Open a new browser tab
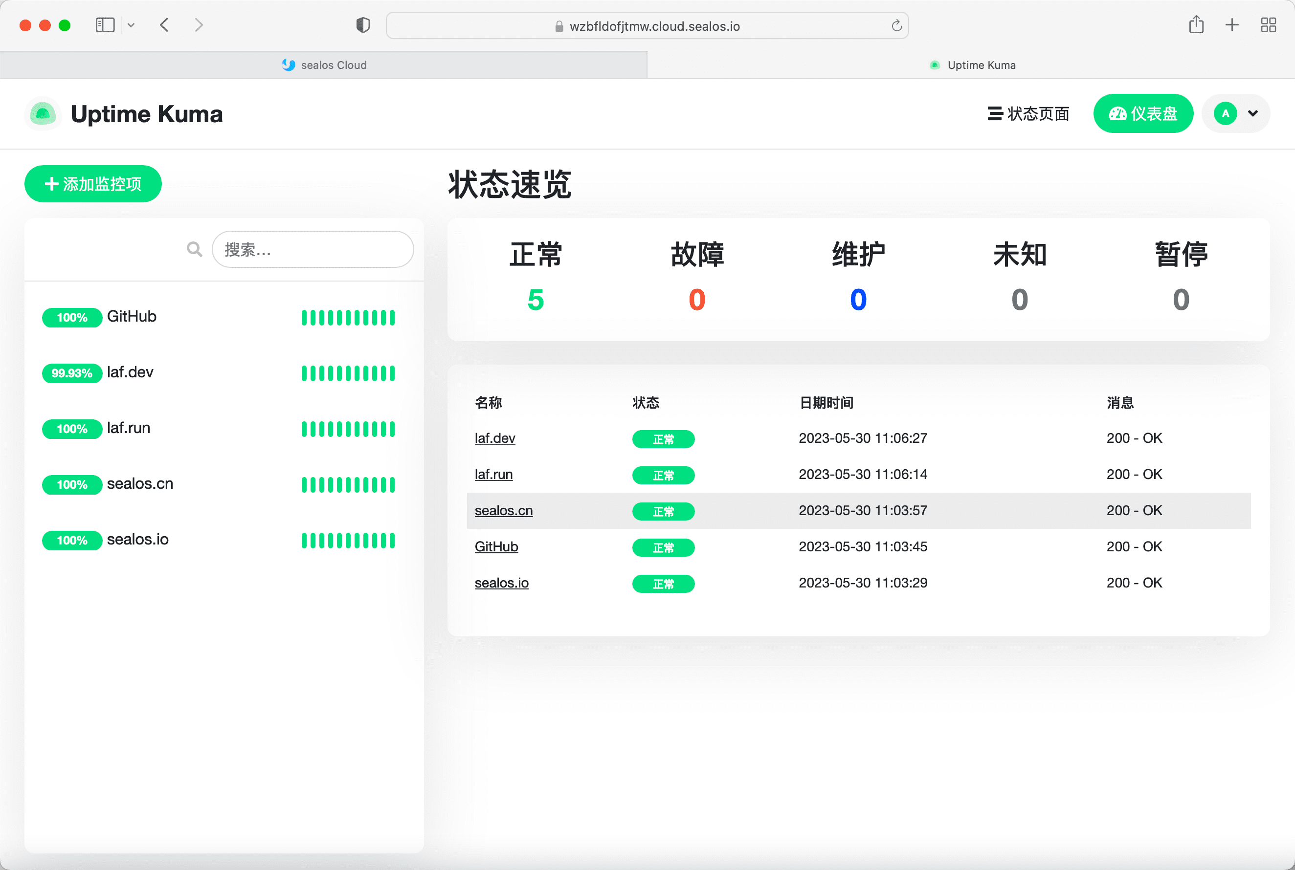Image resolution: width=1295 pixels, height=870 pixels. 1232,25
